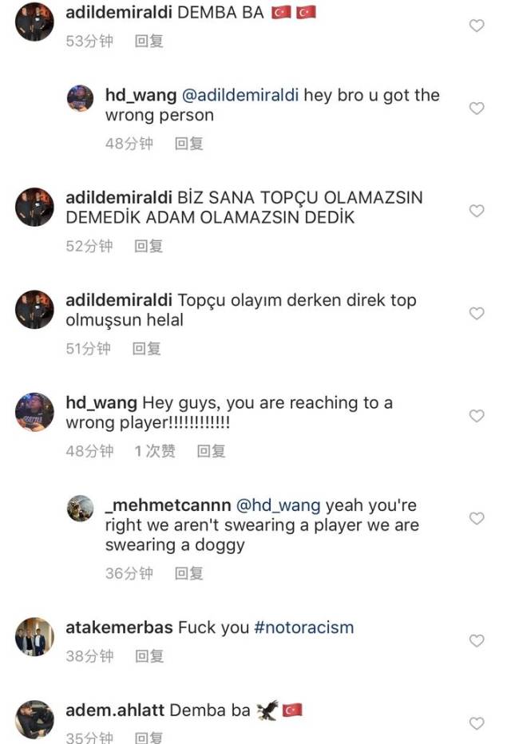Open atakemerbas's profile avatar

(34, 637)
